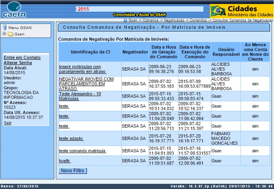The width and height of the screenshot is (274, 189).
Task: Click the CAERN logo
Action: coord(15,10)
